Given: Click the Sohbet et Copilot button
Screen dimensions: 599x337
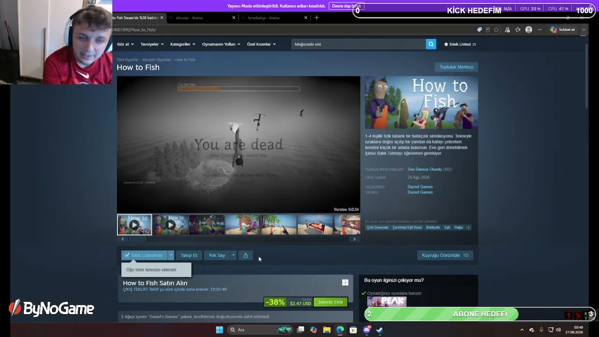Looking at the screenshot, I should pos(563,29).
